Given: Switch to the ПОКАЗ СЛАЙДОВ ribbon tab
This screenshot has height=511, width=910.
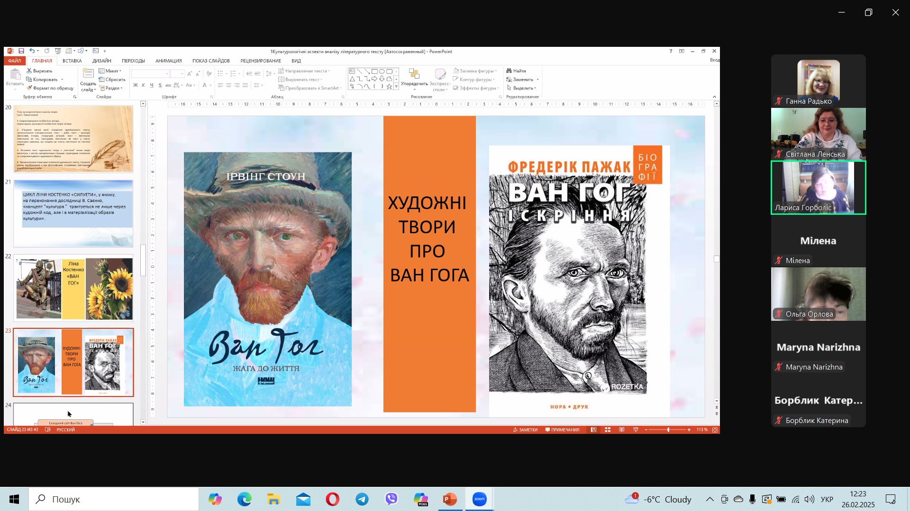Looking at the screenshot, I should [211, 61].
